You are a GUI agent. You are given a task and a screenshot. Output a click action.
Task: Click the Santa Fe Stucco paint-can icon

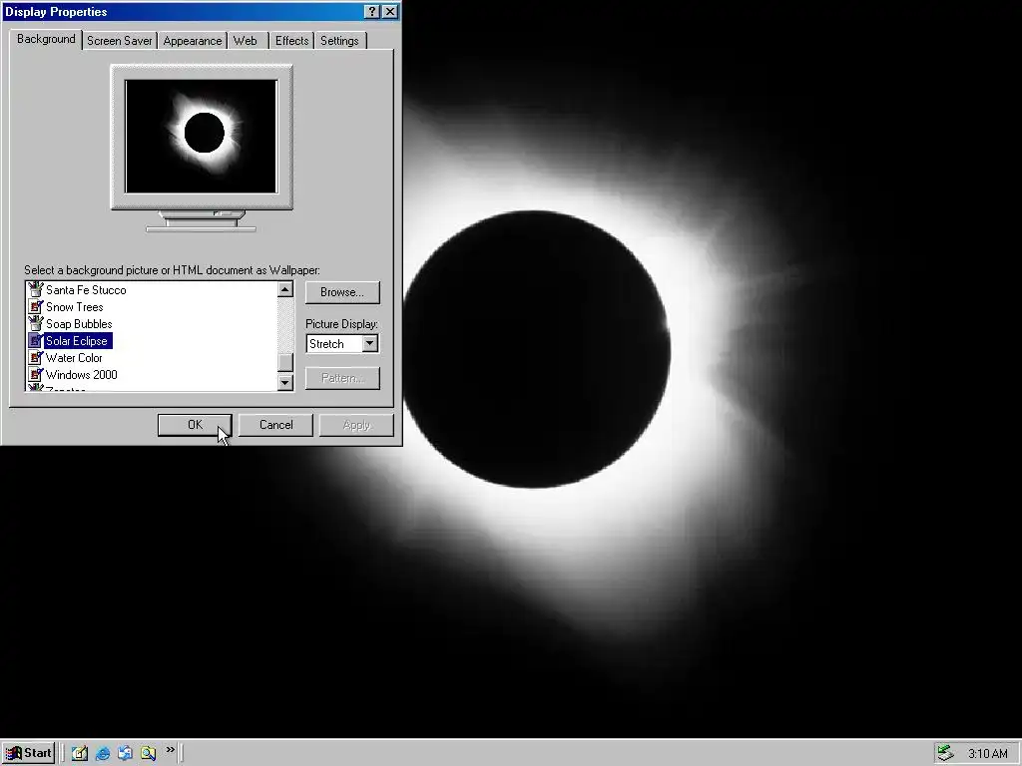coord(35,289)
